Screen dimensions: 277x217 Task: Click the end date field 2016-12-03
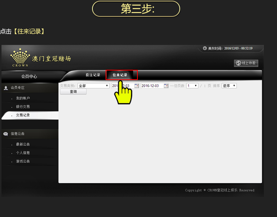point(152,86)
